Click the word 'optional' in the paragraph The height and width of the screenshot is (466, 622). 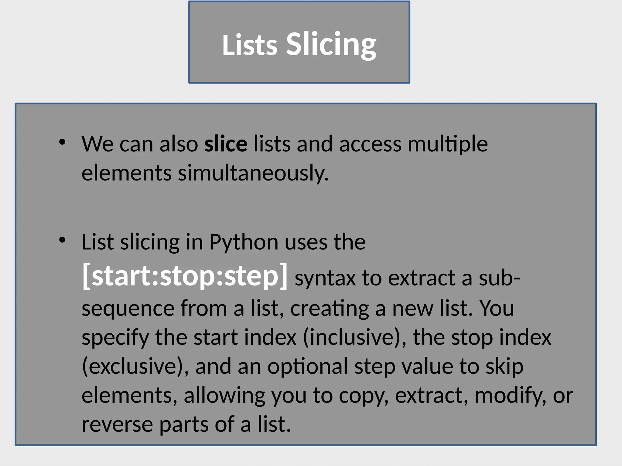click(x=307, y=366)
